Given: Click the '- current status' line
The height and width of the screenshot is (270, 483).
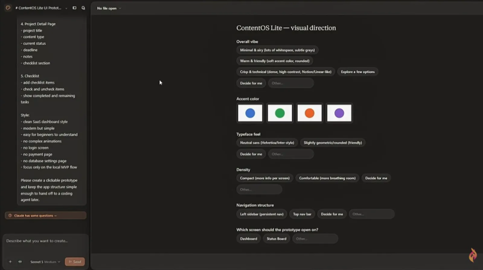Looking at the screenshot, I should [x=33, y=44].
